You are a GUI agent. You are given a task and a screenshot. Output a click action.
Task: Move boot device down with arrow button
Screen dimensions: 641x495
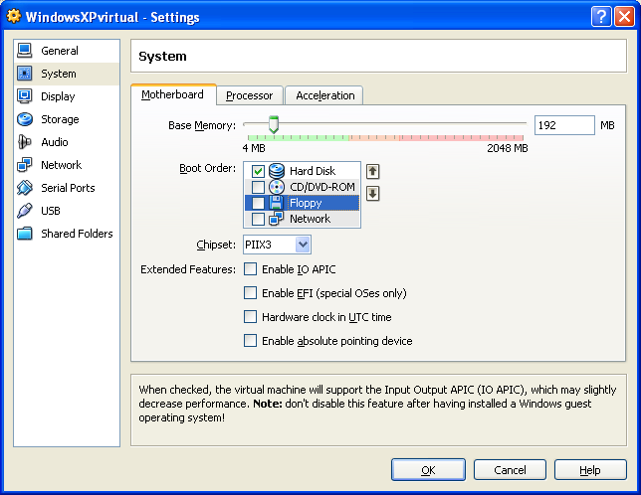pyautogui.click(x=372, y=193)
